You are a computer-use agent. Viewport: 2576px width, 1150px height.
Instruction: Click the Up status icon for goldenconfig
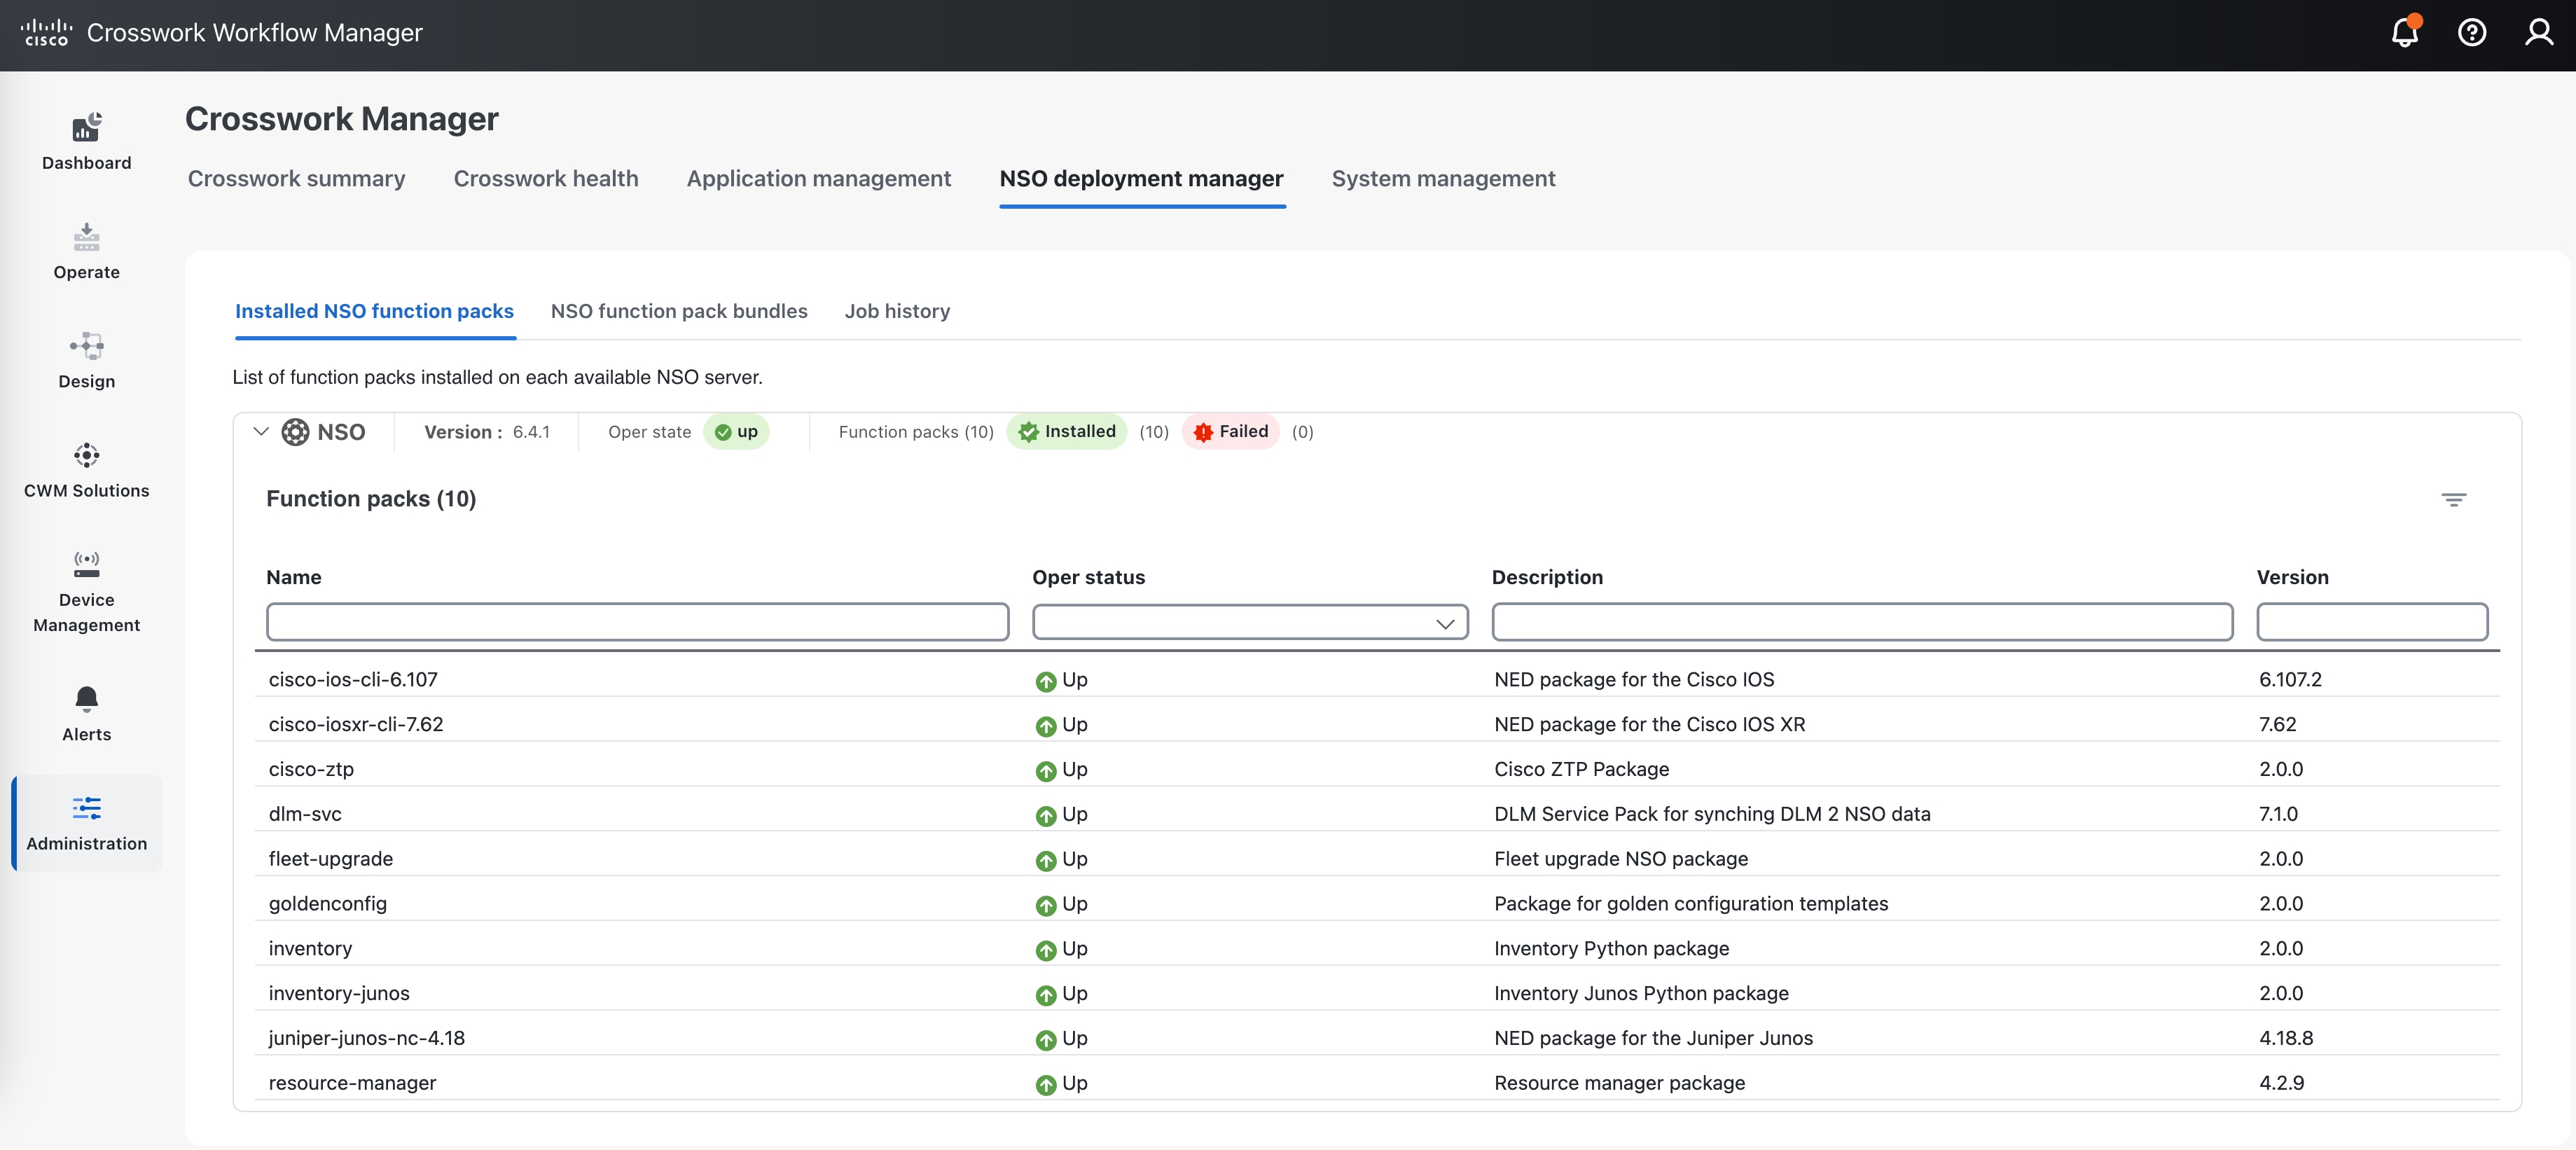tap(1046, 905)
